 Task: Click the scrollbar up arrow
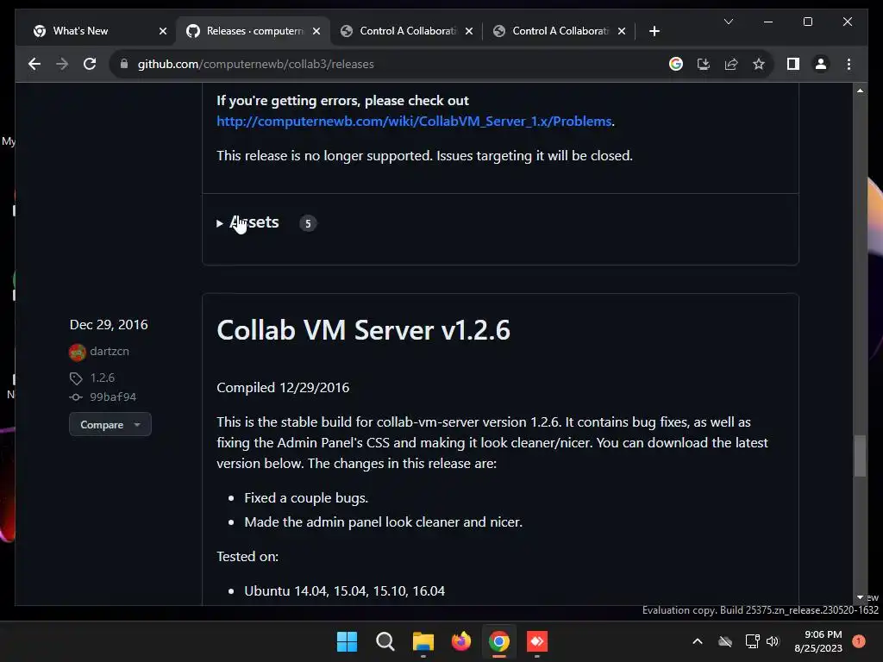click(x=860, y=90)
